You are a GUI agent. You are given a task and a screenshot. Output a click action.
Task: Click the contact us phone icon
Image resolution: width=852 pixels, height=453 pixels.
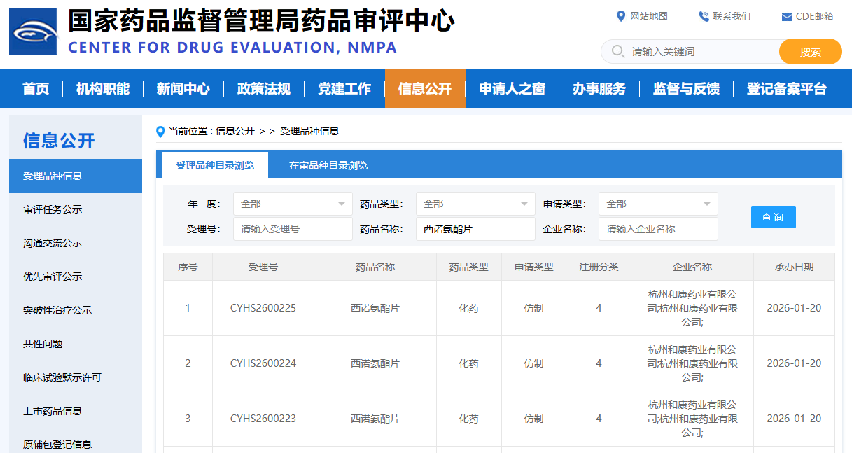pos(704,16)
